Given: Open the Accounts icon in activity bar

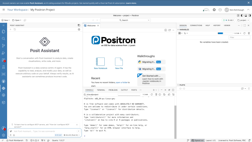Looking at the screenshot, I should click(4, 128).
